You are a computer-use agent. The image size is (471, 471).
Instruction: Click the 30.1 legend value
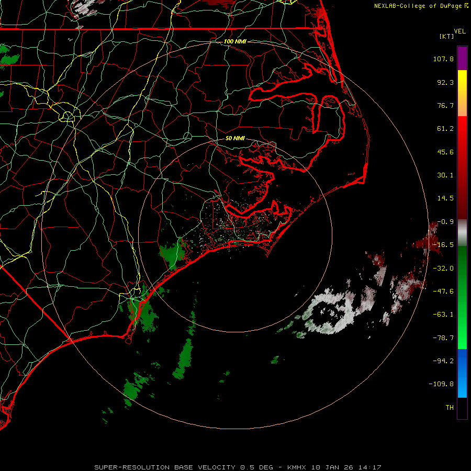click(445, 175)
